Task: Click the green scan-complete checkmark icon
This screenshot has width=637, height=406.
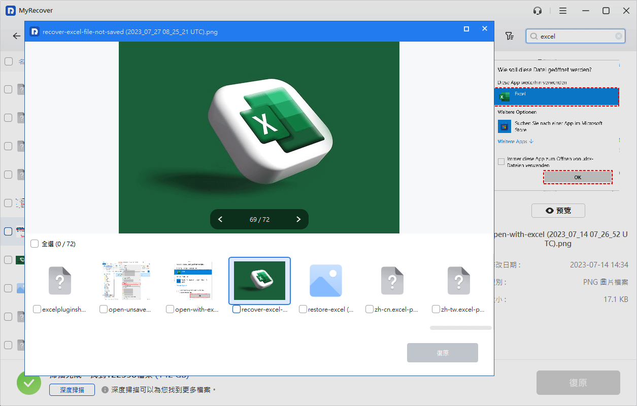Action: pos(29,383)
